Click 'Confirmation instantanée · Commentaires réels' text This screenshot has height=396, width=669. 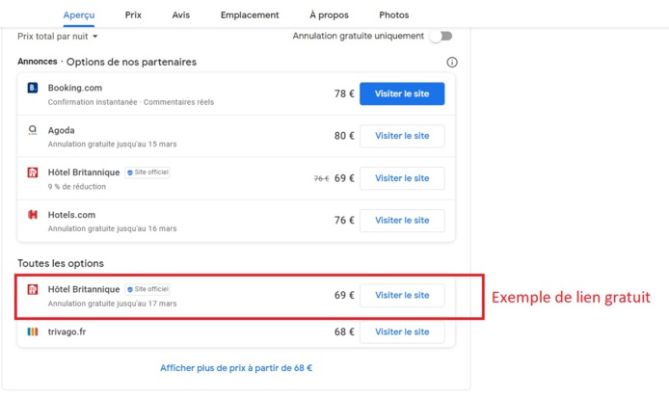point(131,102)
